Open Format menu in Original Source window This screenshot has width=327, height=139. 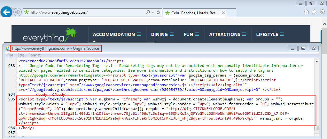click(35, 55)
